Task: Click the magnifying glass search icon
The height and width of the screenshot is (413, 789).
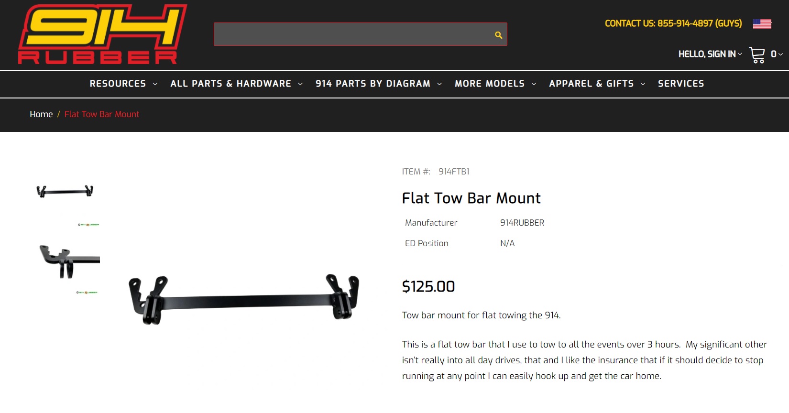Action: click(498, 35)
